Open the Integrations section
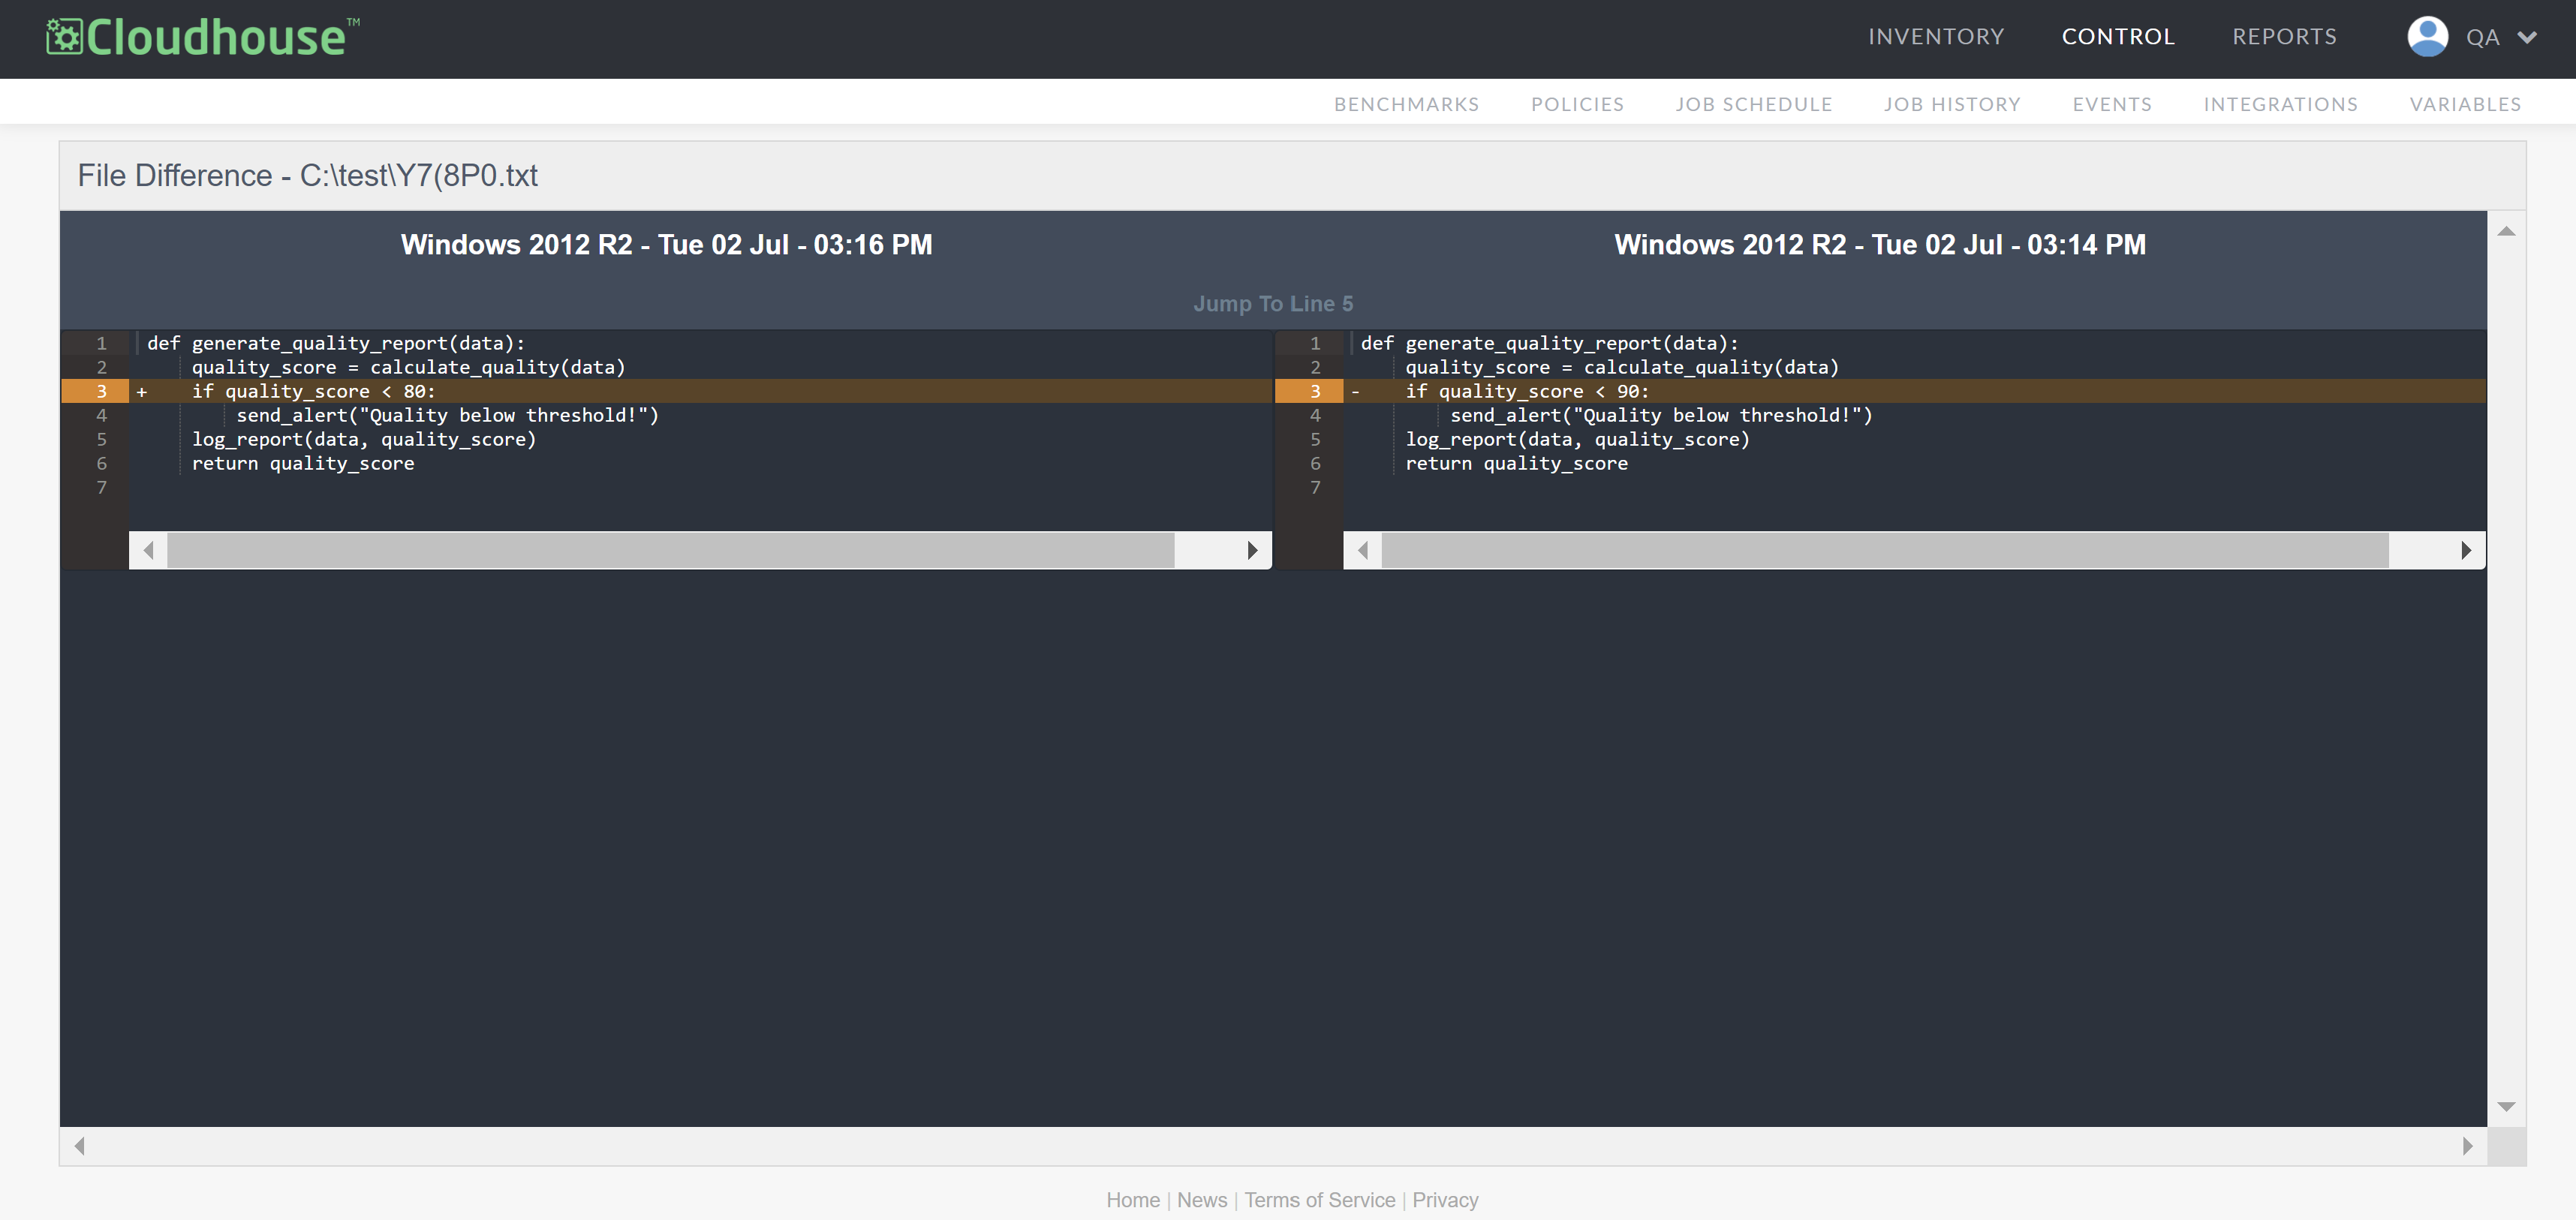Image resolution: width=2576 pixels, height=1220 pixels. [x=2280, y=104]
